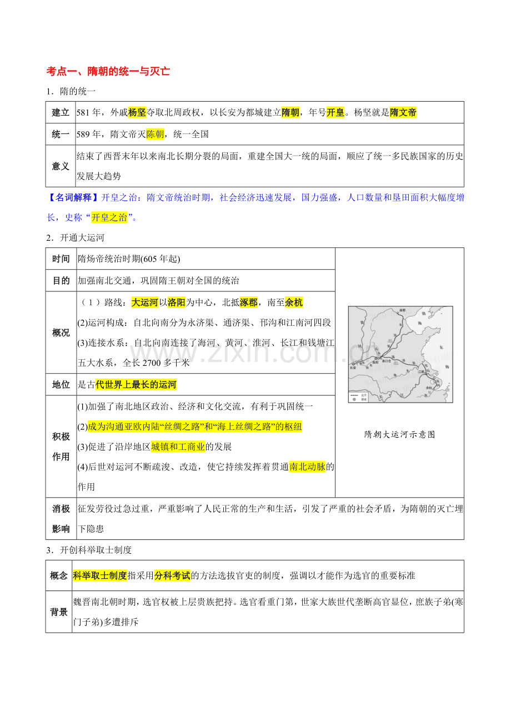Screen dimensions: 511x724
Task: Click the highlighted name 杨坚
Action: pos(137,112)
